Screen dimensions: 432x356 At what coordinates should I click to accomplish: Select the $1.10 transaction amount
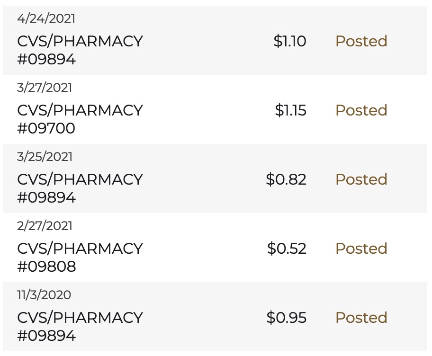pos(290,41)
